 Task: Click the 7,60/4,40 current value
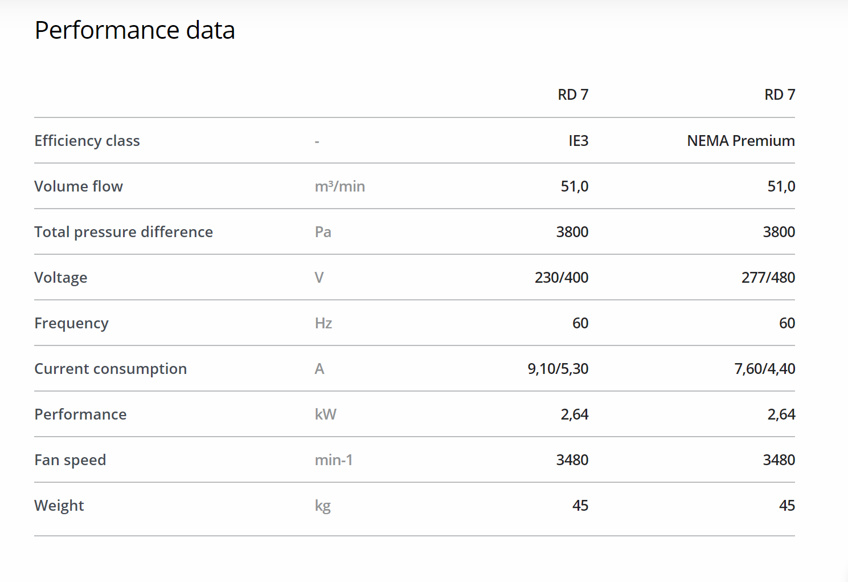click(764, 369)
